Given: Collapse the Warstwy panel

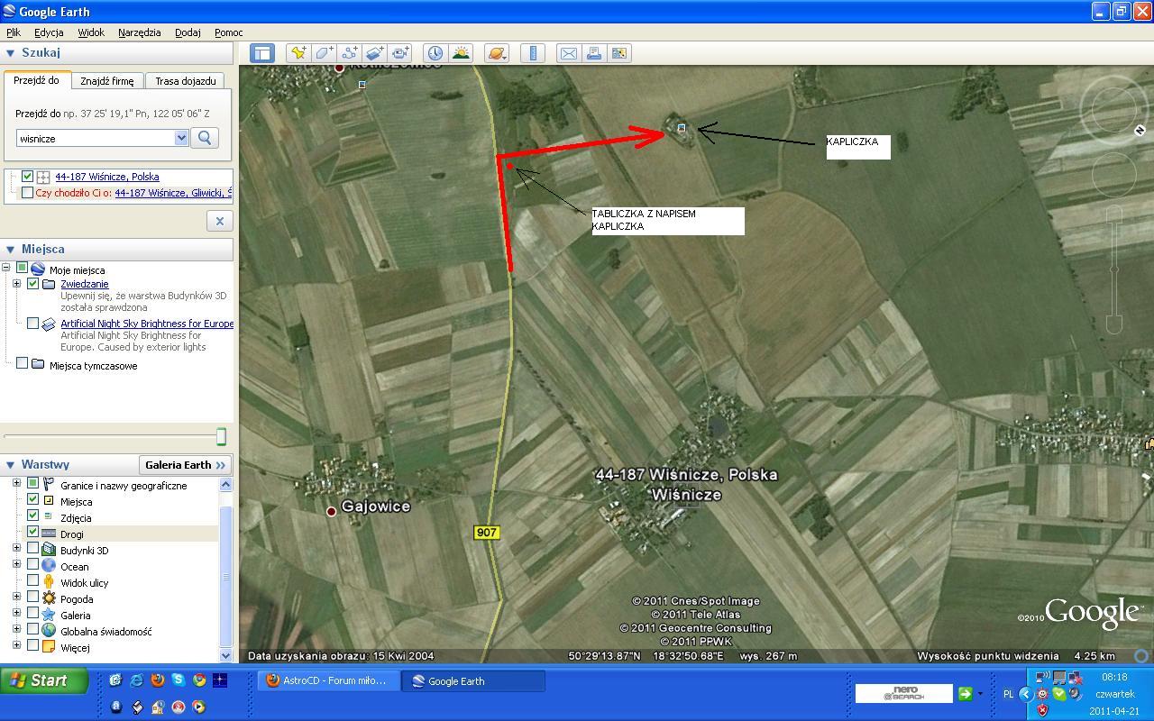Looking at the screenshot, I should [x=11, y=465].
